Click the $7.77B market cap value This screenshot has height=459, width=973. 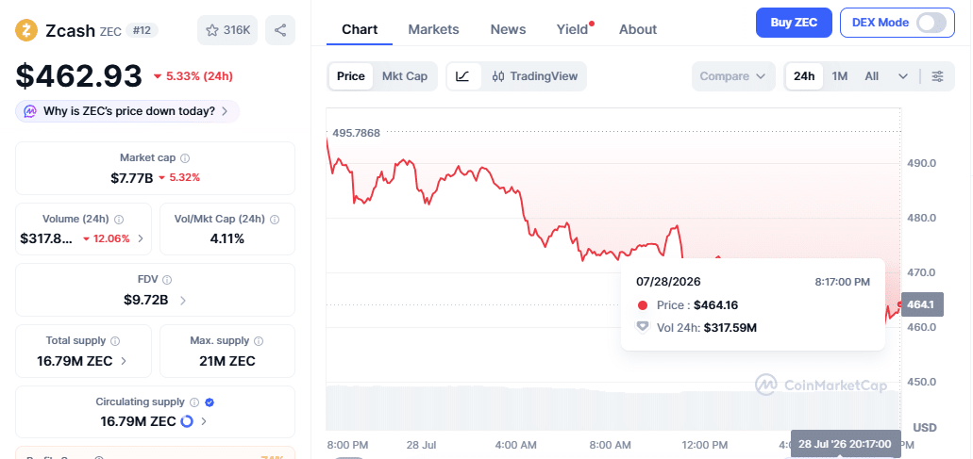131,178
